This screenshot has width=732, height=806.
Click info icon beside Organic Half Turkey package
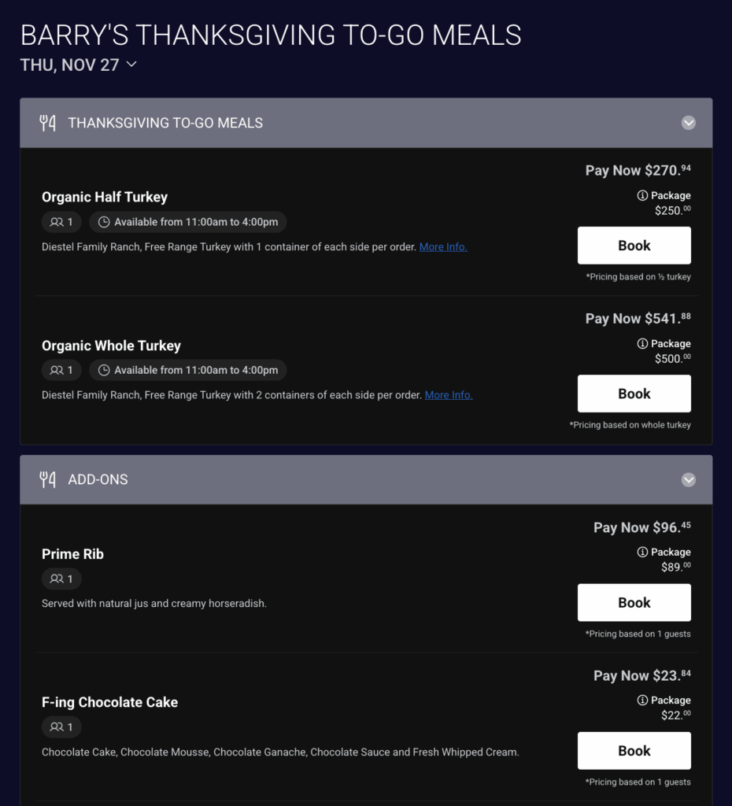[642, 195]
